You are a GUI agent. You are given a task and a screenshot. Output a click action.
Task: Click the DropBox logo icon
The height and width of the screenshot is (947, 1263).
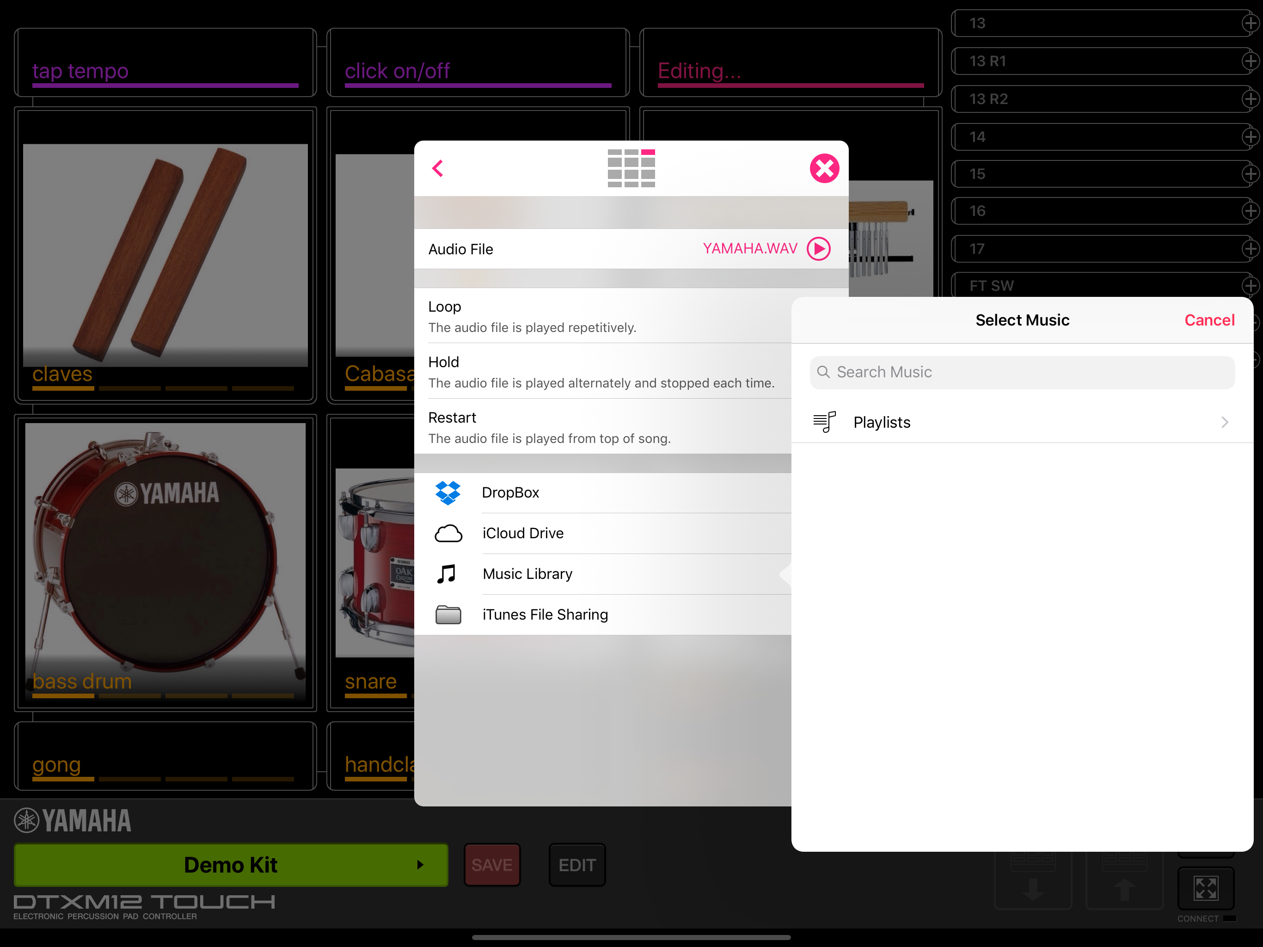(448, 492)
